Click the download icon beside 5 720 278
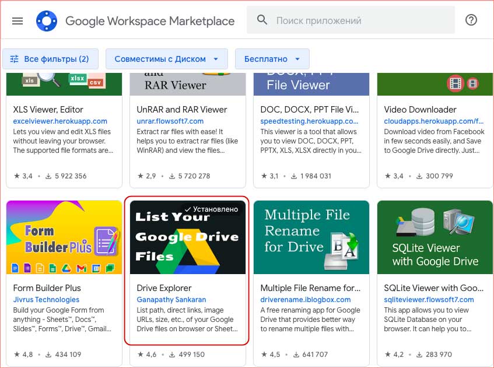Viewport: 494px width, 368px height. click(x=171, y=176)
